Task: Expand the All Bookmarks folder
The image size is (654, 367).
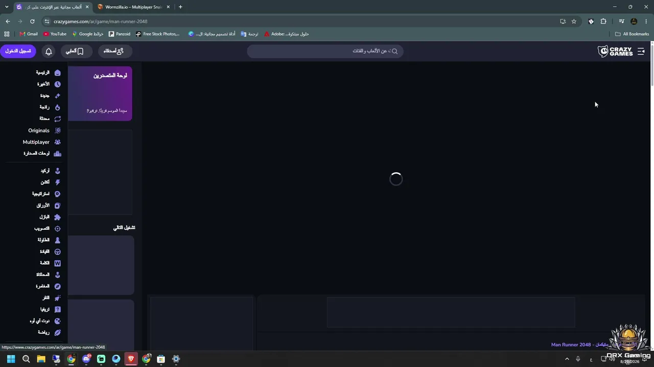Action: click(x=632, y=34)
